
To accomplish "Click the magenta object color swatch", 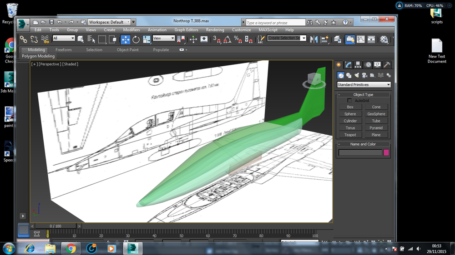I will coord(386,153).
